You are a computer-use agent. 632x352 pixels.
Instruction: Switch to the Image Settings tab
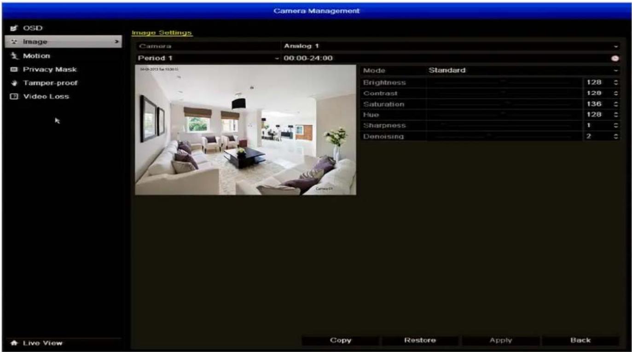click(x=162, y=33)
